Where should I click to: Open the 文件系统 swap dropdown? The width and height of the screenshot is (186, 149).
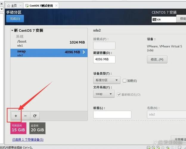point(104,94)
